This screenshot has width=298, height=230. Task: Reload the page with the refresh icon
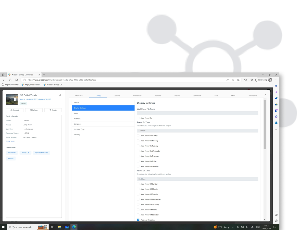(10, 80)
